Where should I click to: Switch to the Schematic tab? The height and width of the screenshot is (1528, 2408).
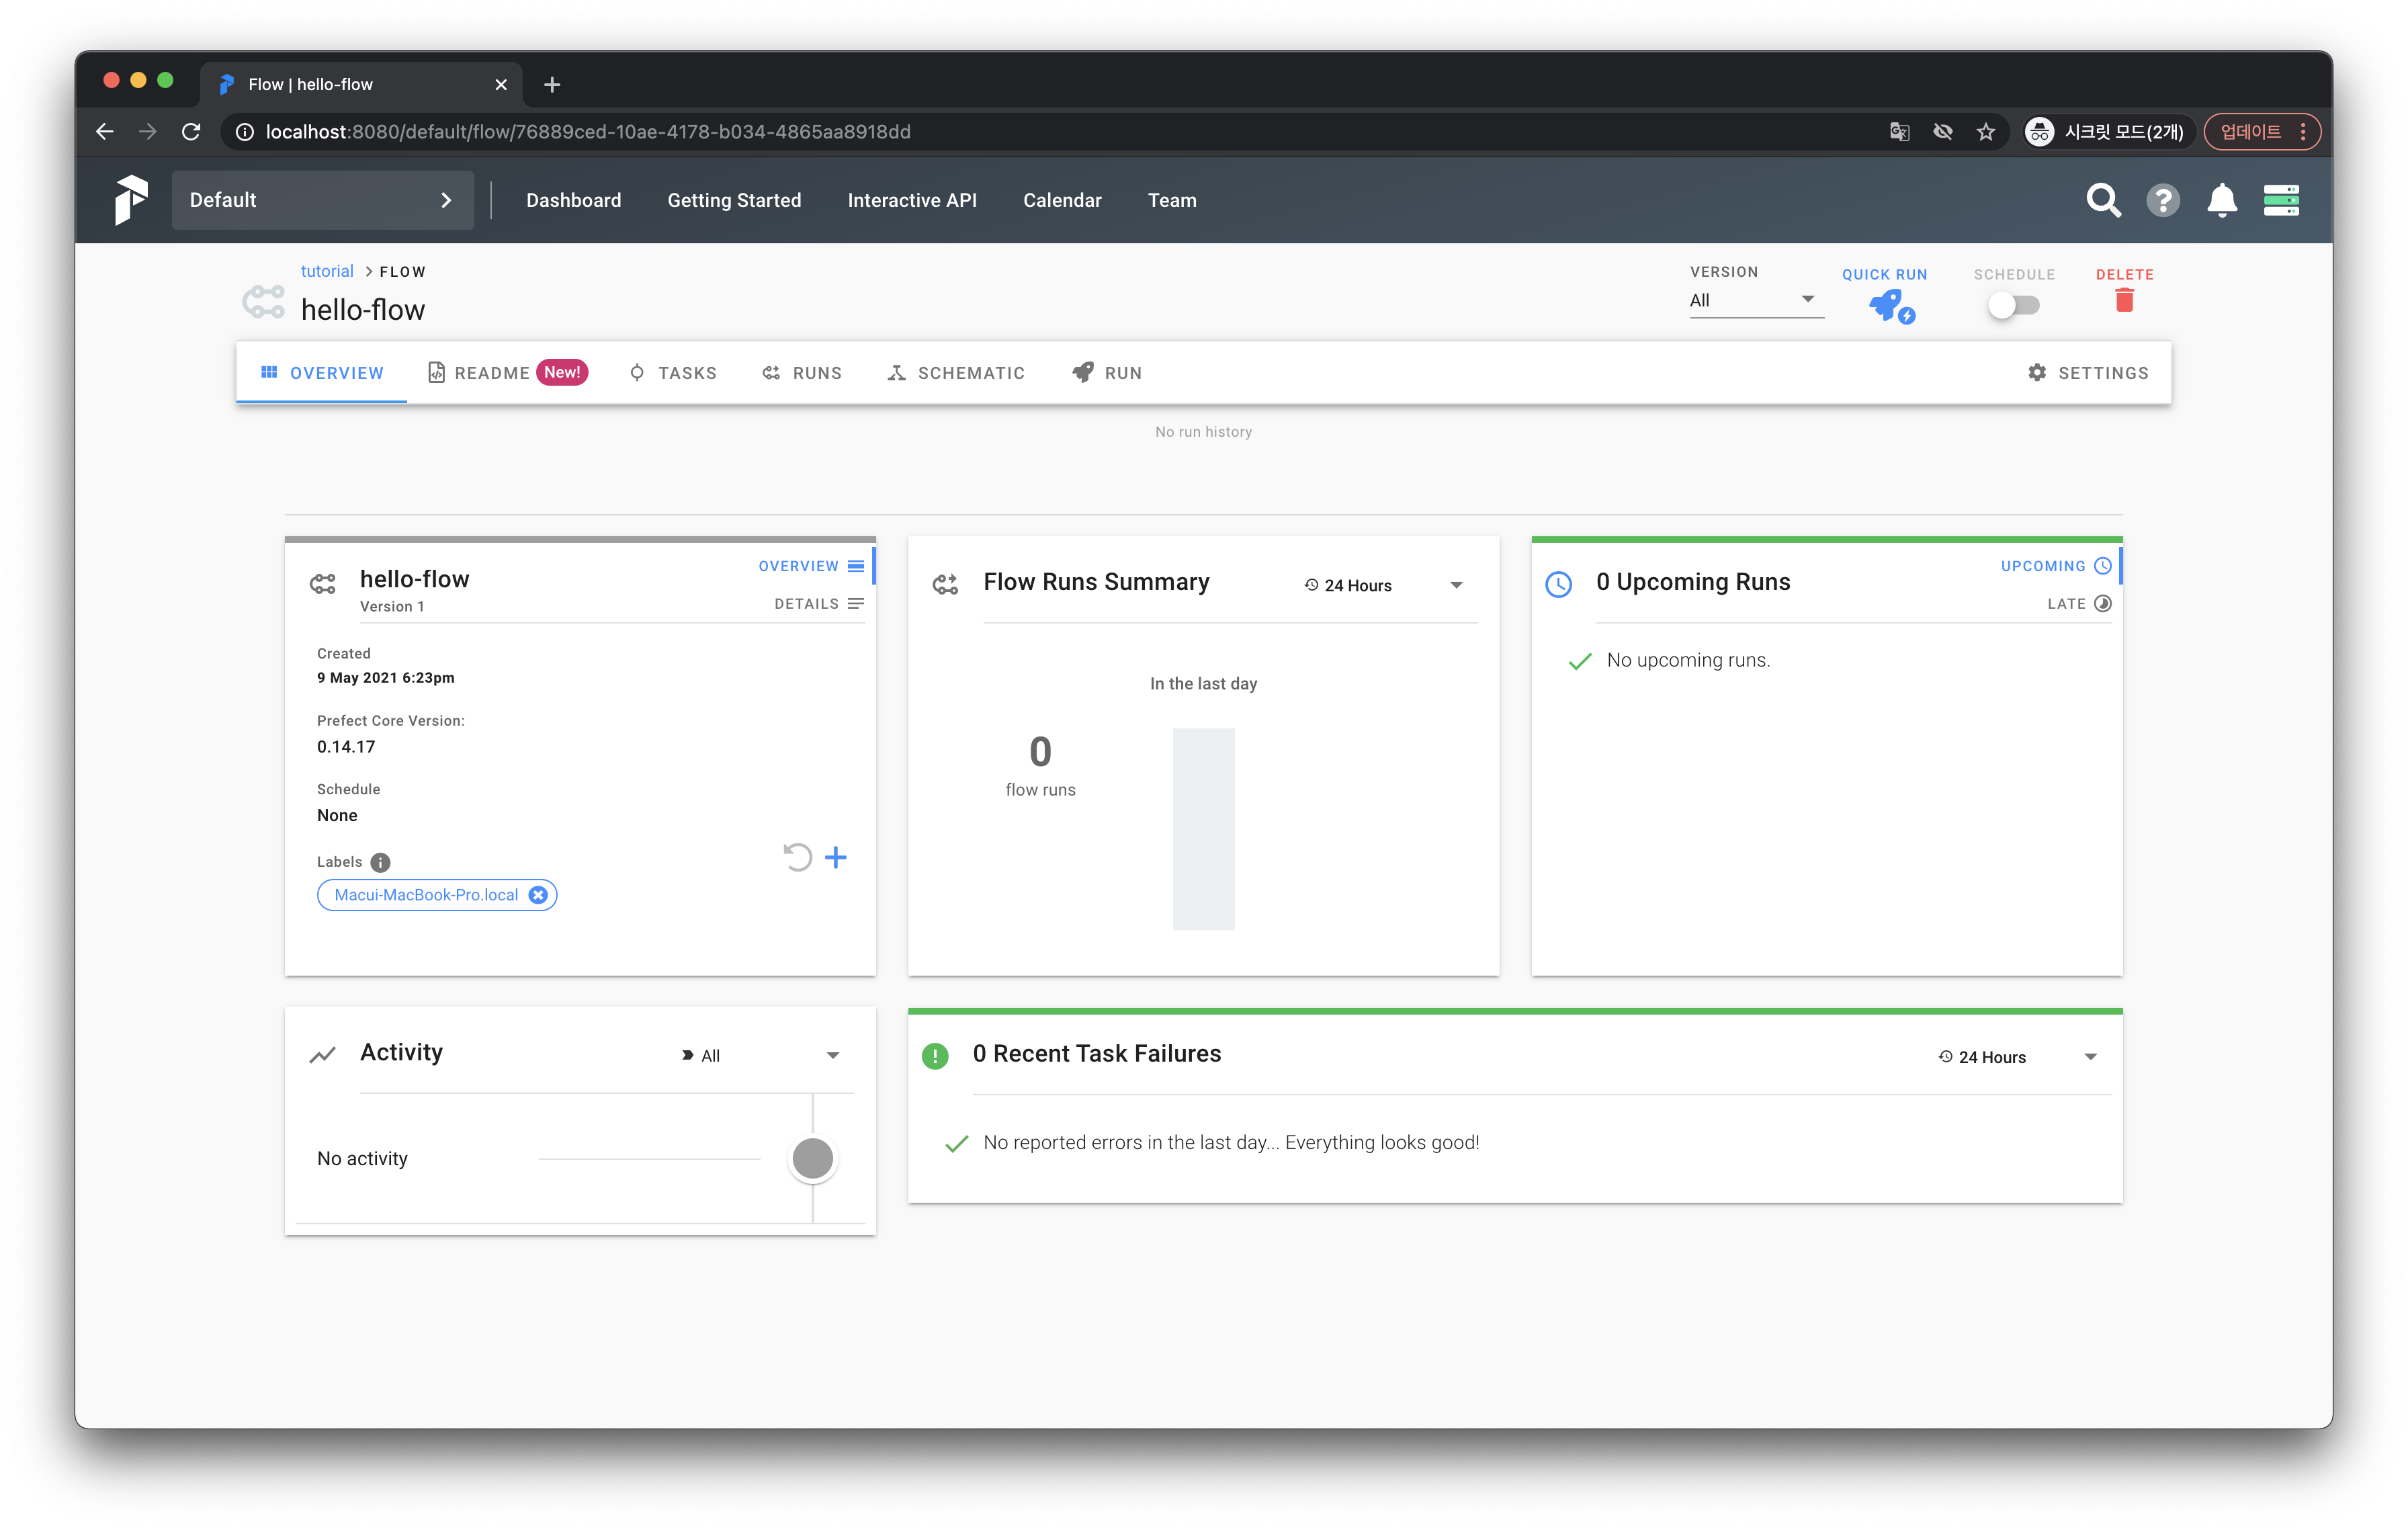coord(956,373)
